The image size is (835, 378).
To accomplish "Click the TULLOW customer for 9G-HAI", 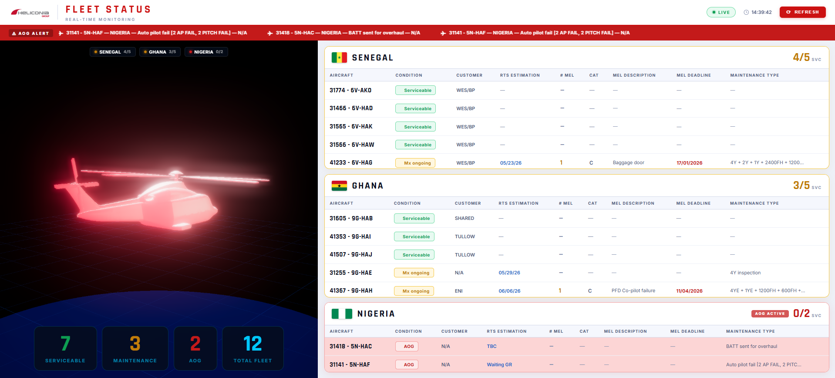I will coord(465,236).
